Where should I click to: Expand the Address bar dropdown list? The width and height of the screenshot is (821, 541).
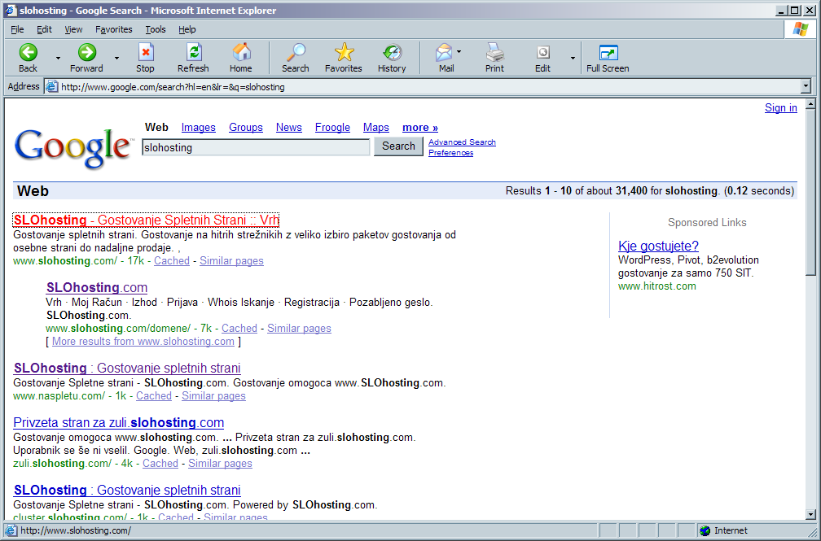[x=806, y=86]
